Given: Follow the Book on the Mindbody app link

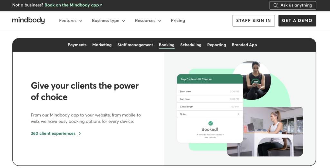Looking at the screenshot, I should click(73, 5).
